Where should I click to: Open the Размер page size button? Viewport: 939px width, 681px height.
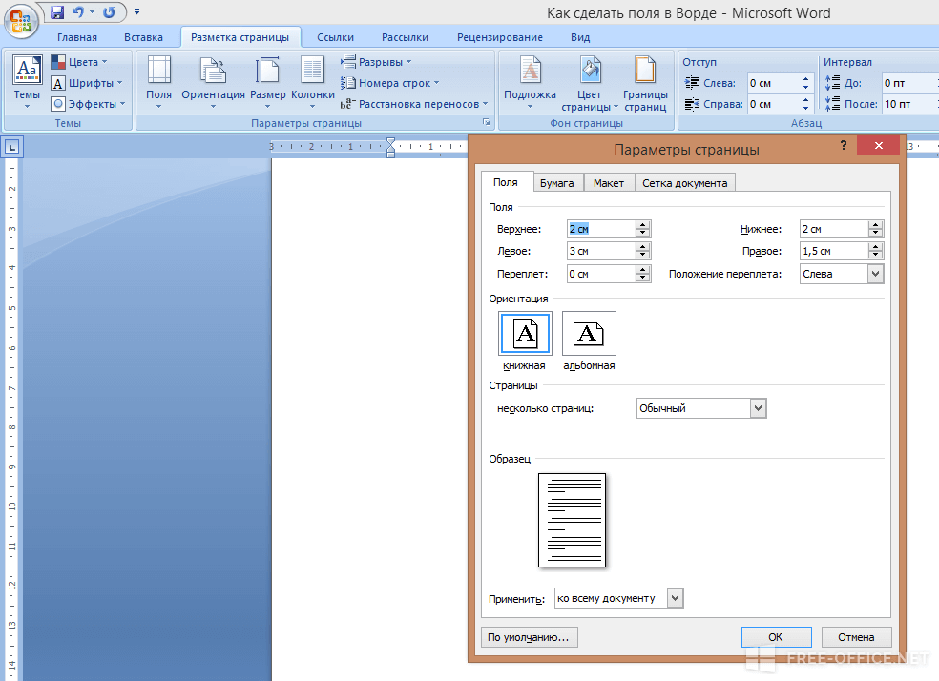(268, 83)
